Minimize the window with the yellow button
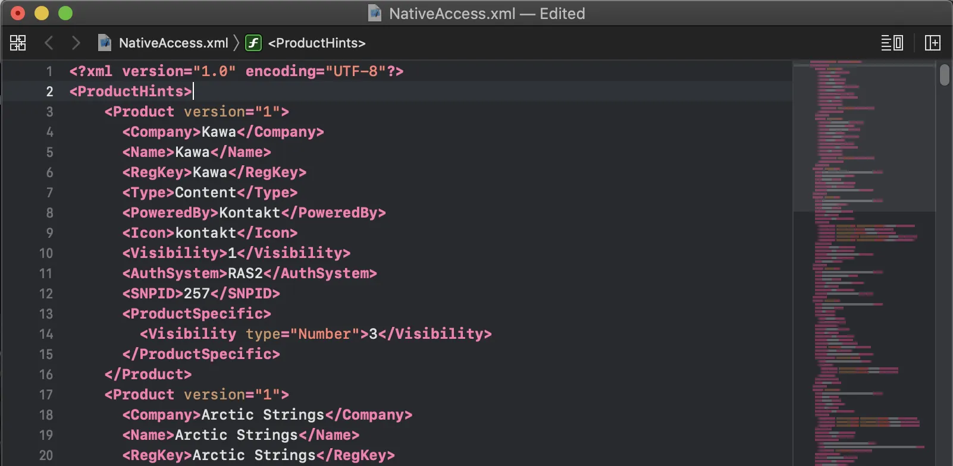The width and height of the screenshot is (953, 466). click(42, 13)
